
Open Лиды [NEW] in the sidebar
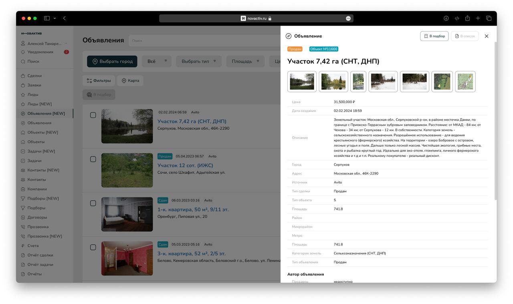point(39,104)
